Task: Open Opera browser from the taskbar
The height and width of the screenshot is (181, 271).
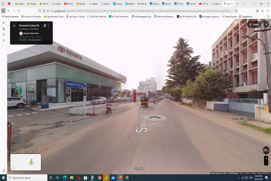Action: click(x=79, y=177)
